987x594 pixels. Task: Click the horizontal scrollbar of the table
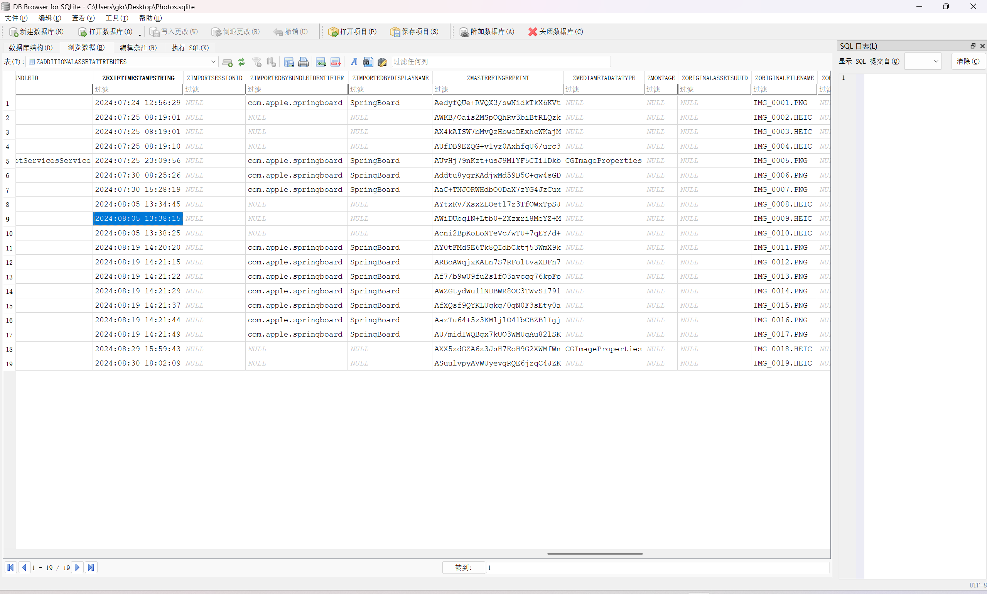pos(595,553)
